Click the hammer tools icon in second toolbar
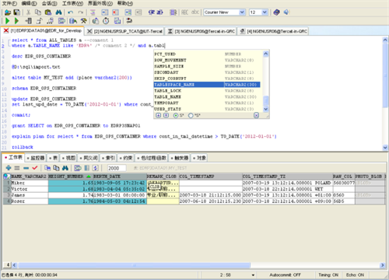 pyautogui.click(x=83, y=21)
